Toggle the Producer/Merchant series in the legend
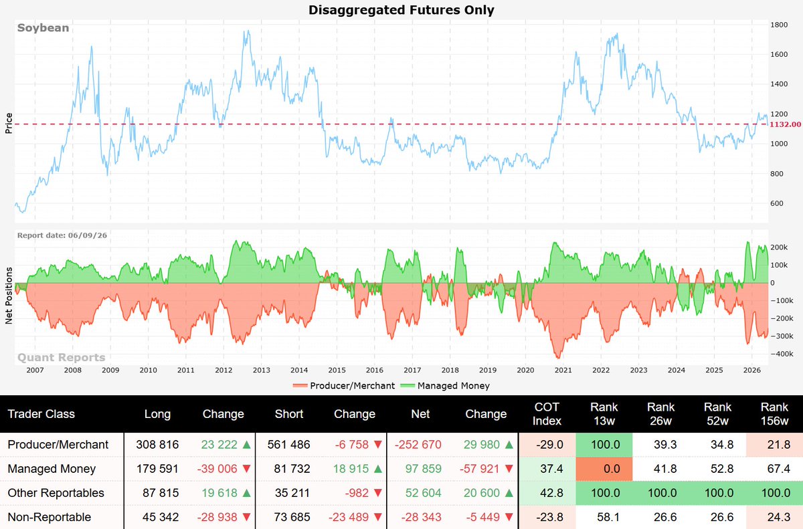This screenshot has width=803, height=529. pyautogui.click(x=345, y=386)
